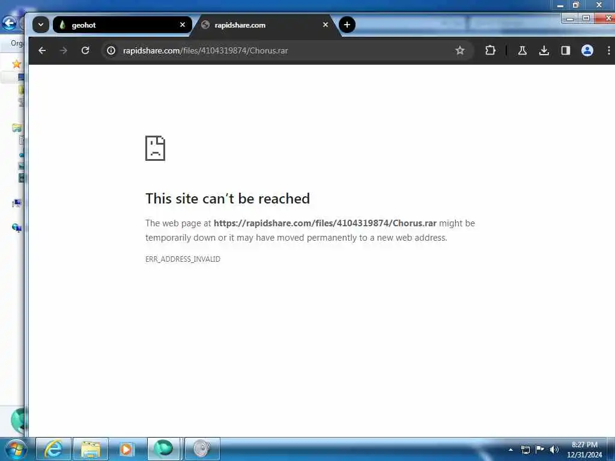Viewport: 615px width, 461px height.
Task: Click the greyed forward navigation arrow
Action: click(x=64, y=50)
